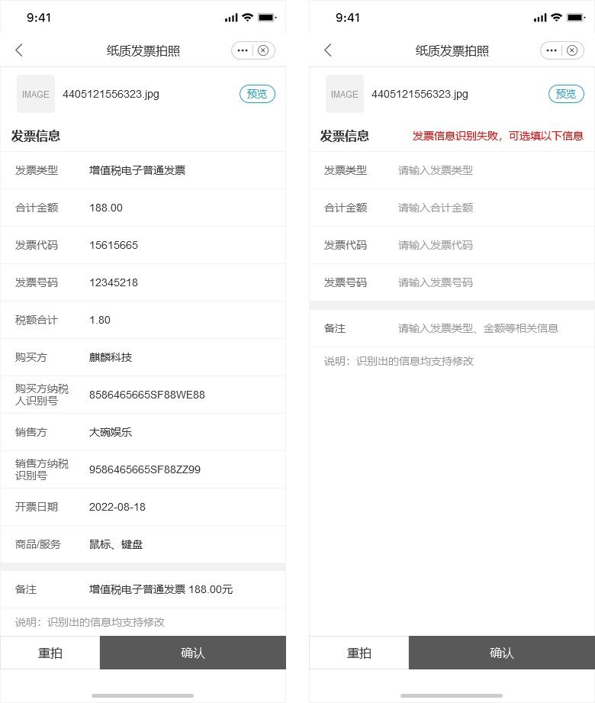Open the three-dot menu on the left screen
This screenshot has width=595, height=703.
pyautogui.click(x=243, y=50)
